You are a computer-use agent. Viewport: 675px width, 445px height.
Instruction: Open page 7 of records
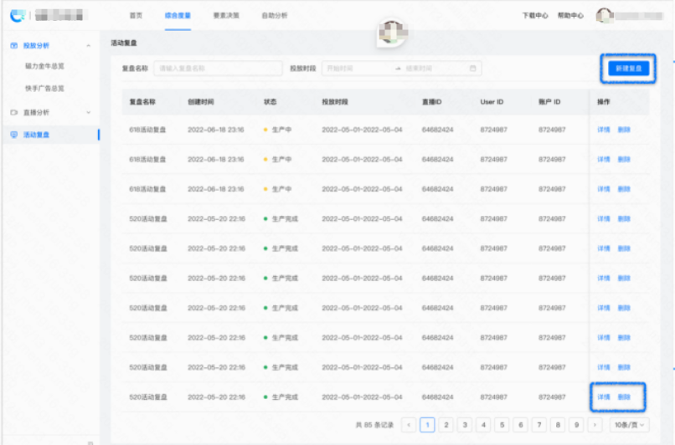(x=539, y=425)
